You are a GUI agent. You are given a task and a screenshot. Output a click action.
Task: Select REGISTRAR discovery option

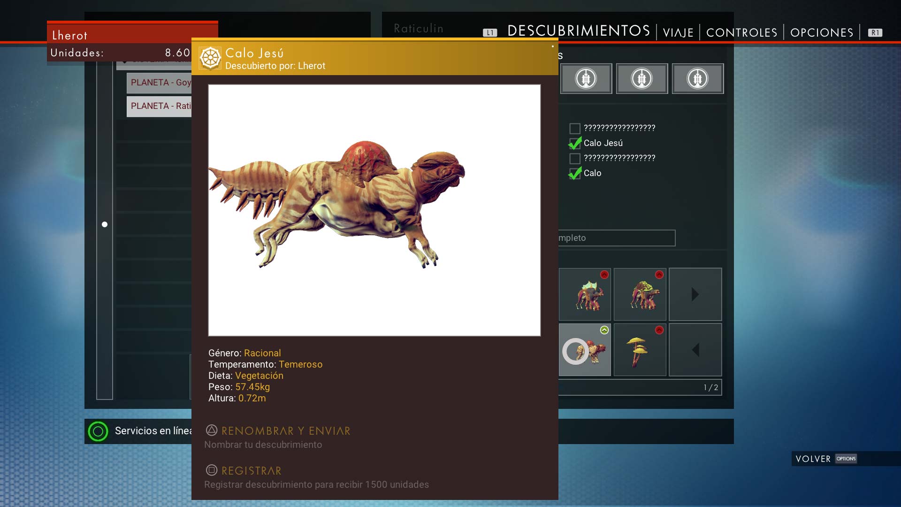(252, 471)
